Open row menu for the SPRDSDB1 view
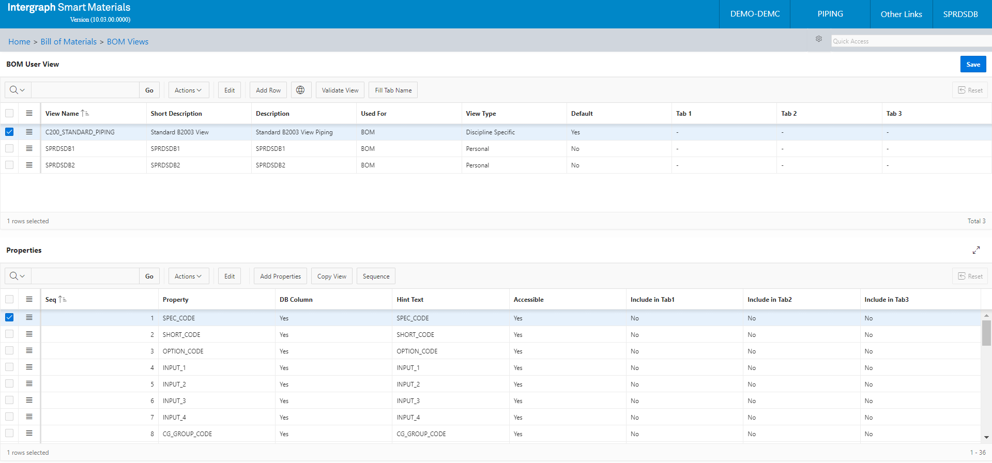This screenshot has height=463, width=992. pos(29,148)
